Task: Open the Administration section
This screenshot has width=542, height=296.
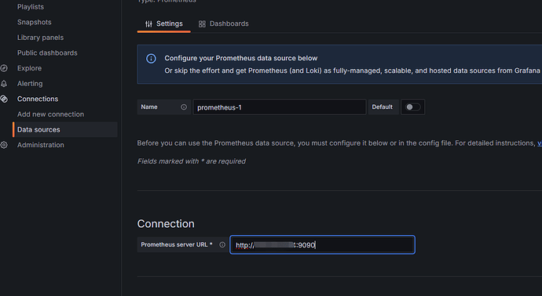Action: click(x=40, y=145)
